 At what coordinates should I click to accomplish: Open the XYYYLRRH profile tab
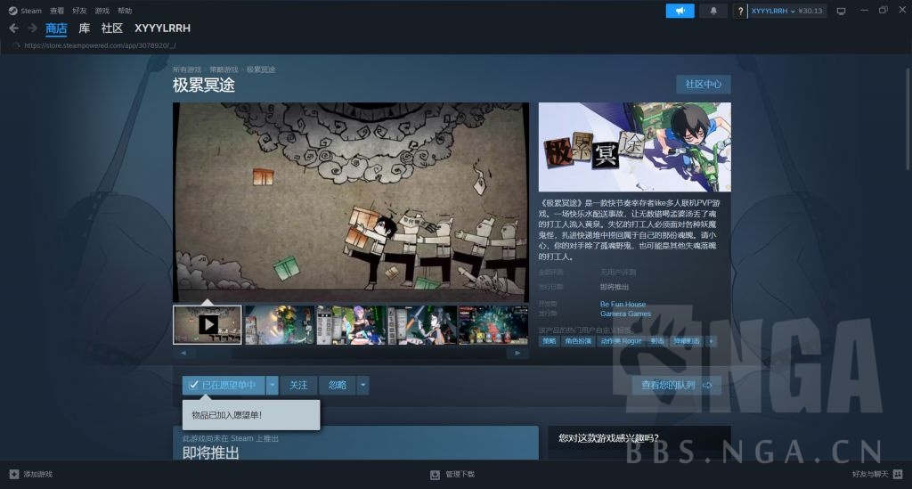point(162,28)
